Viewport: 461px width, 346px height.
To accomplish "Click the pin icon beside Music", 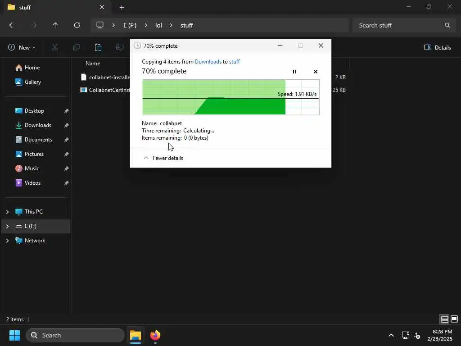I will [x=66, y=168].
